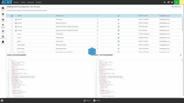
Task: Open the share-shaped workflows sidebar icon
Action: coord(3,26)
